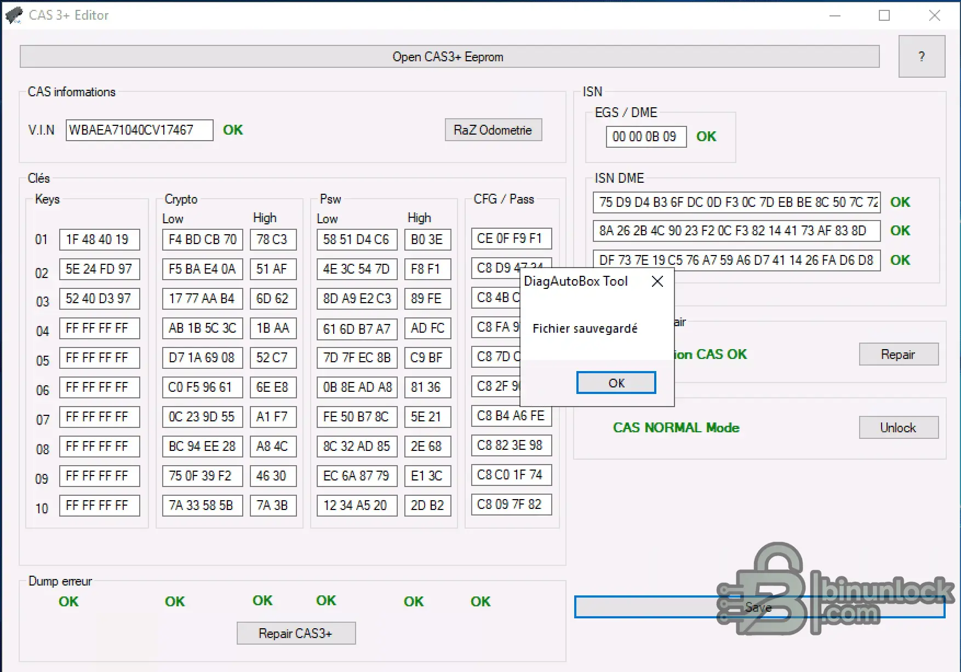The height and width of the screenshot is (672, 961).
Task: Click the Save button
Action: [759, 607]
